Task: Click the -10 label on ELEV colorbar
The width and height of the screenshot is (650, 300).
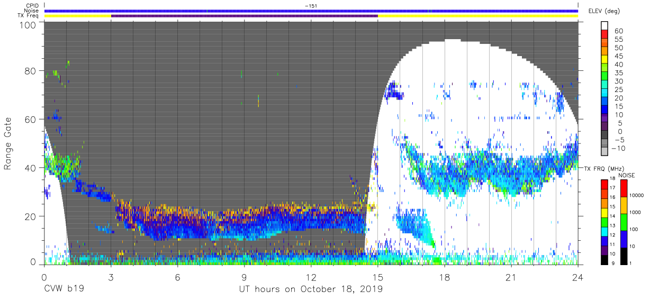Action: (x=618, y=148)
